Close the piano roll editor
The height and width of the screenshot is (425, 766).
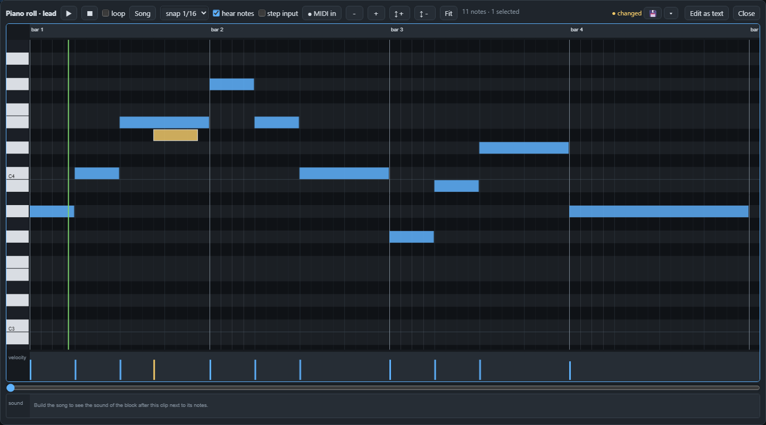point(746,13)
